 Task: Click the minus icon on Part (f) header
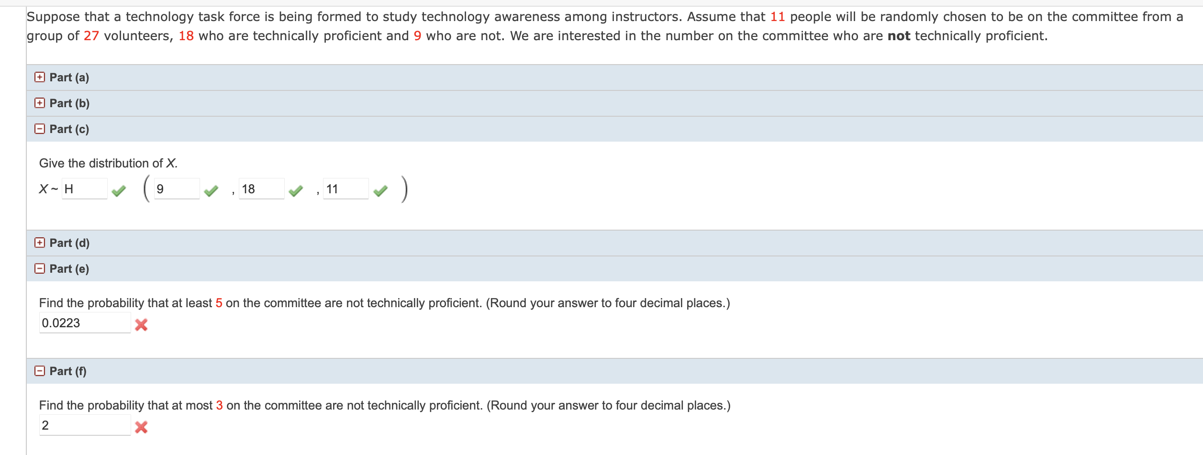point(40,370)
